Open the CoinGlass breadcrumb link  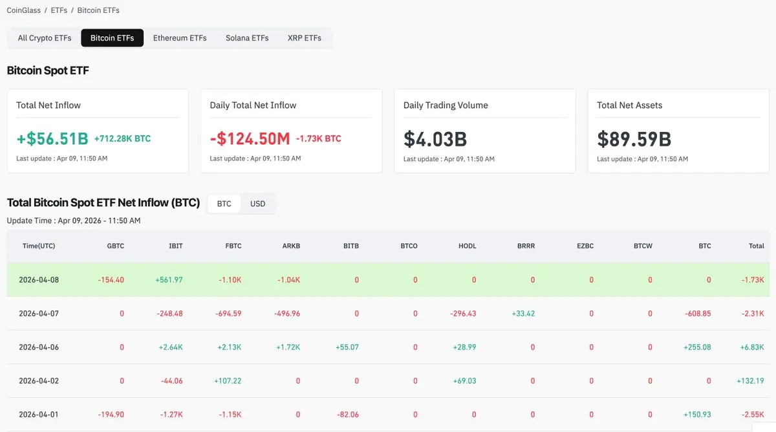click(23, 10)
